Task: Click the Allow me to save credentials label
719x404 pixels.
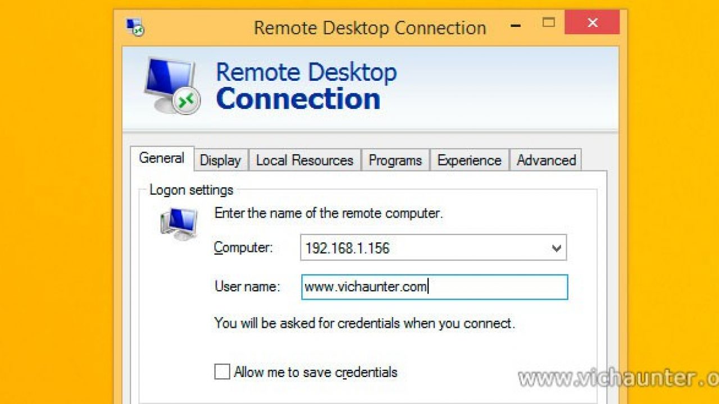Action: pos(316,372)
